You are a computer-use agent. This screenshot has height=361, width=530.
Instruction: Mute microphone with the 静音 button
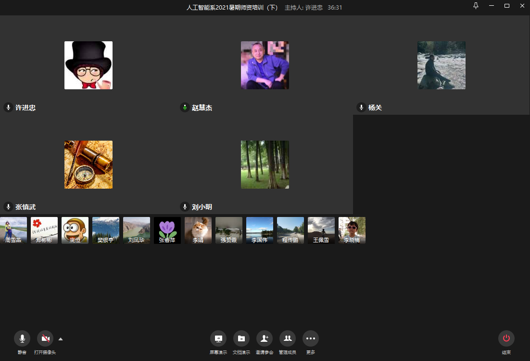(22, 338)
